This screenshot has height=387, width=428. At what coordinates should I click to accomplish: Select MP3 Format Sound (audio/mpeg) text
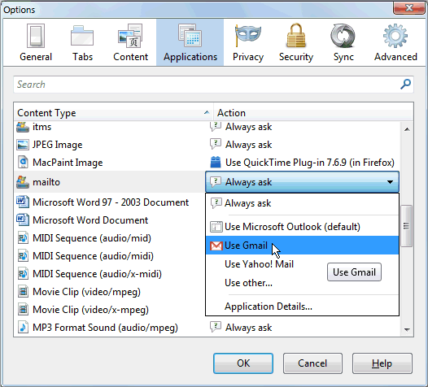[x=105, y=328]
